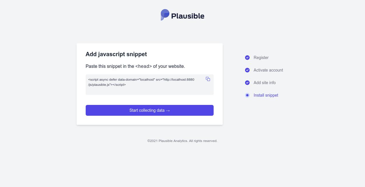Click the checkmark icon beside Add site info
This screenshot has height=187, width=365.
click(247, 83)
